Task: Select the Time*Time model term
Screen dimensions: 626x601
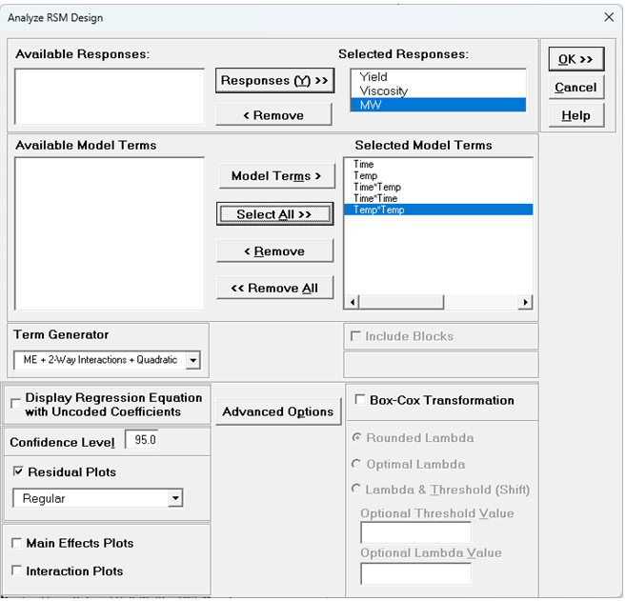Action: tap(438, 198)
